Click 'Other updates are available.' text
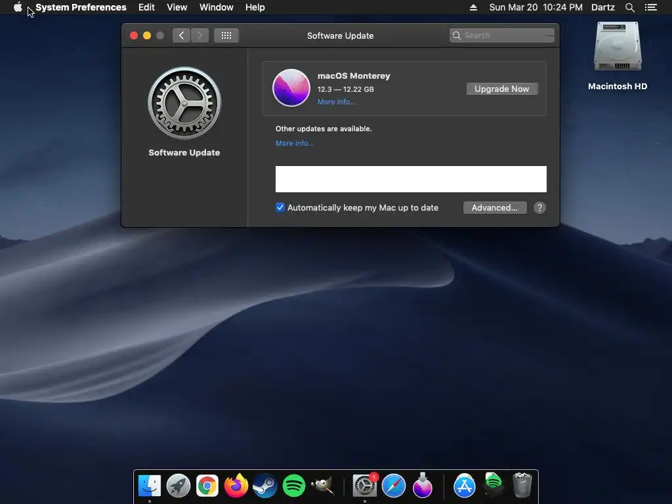The width and height of the screenshot is (672, 504). click(324, 129)
